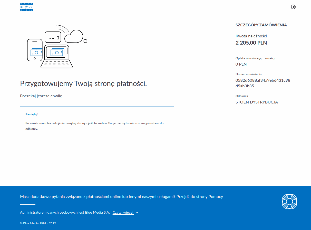Click the Blue Media 1999 - 2022 copyright text
The image size is (311, 230).
(38, 223)
